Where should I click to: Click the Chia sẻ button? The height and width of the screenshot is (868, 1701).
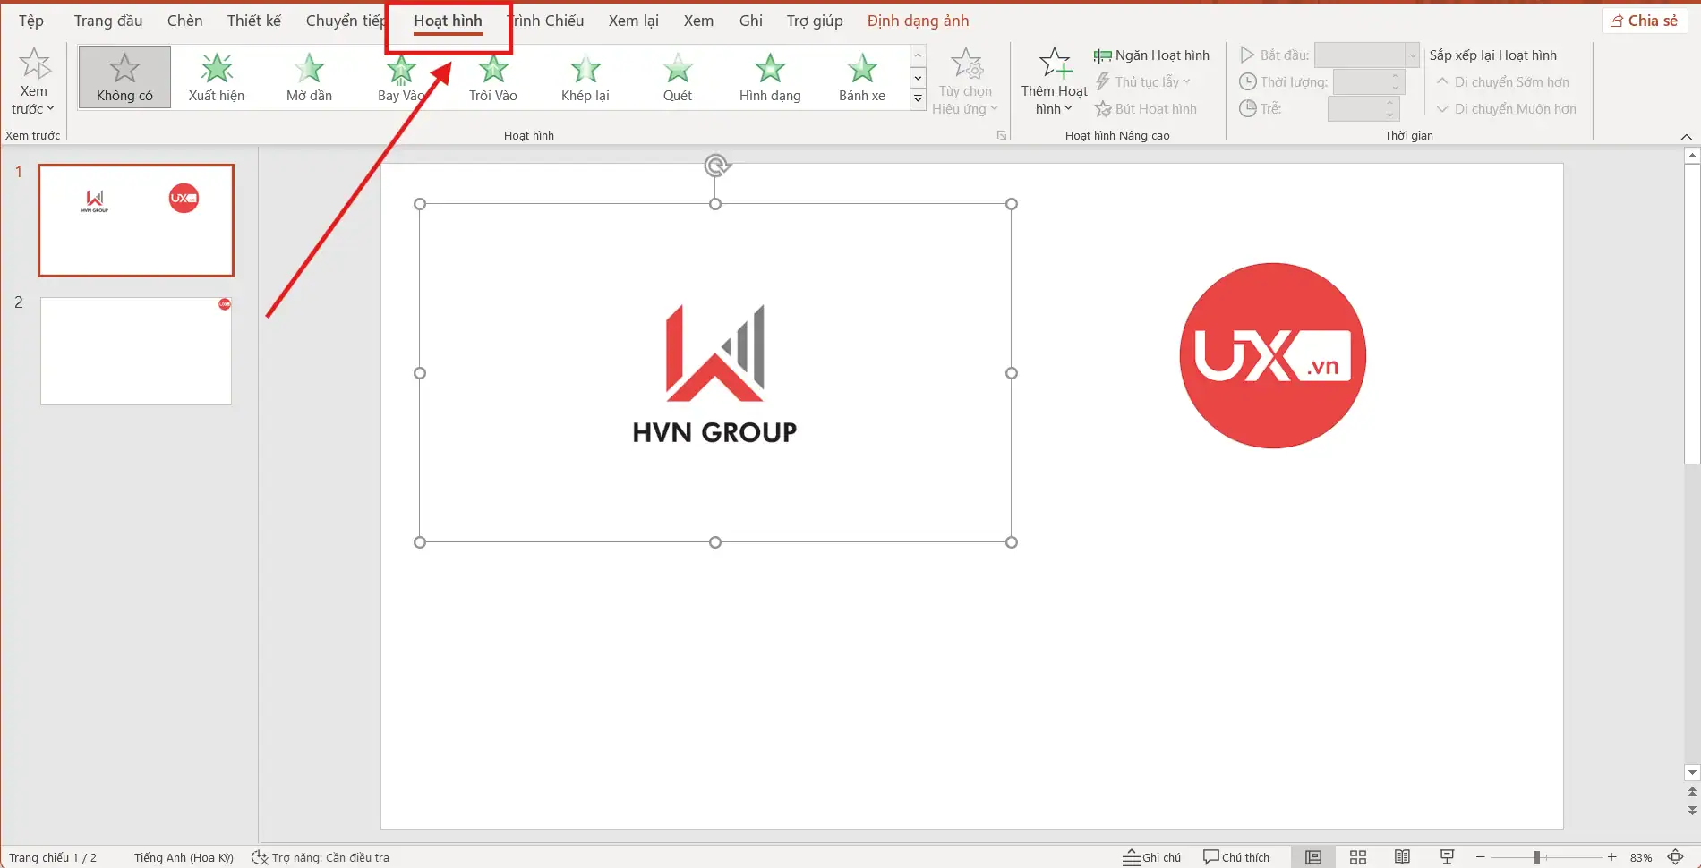click(1644, 21)
